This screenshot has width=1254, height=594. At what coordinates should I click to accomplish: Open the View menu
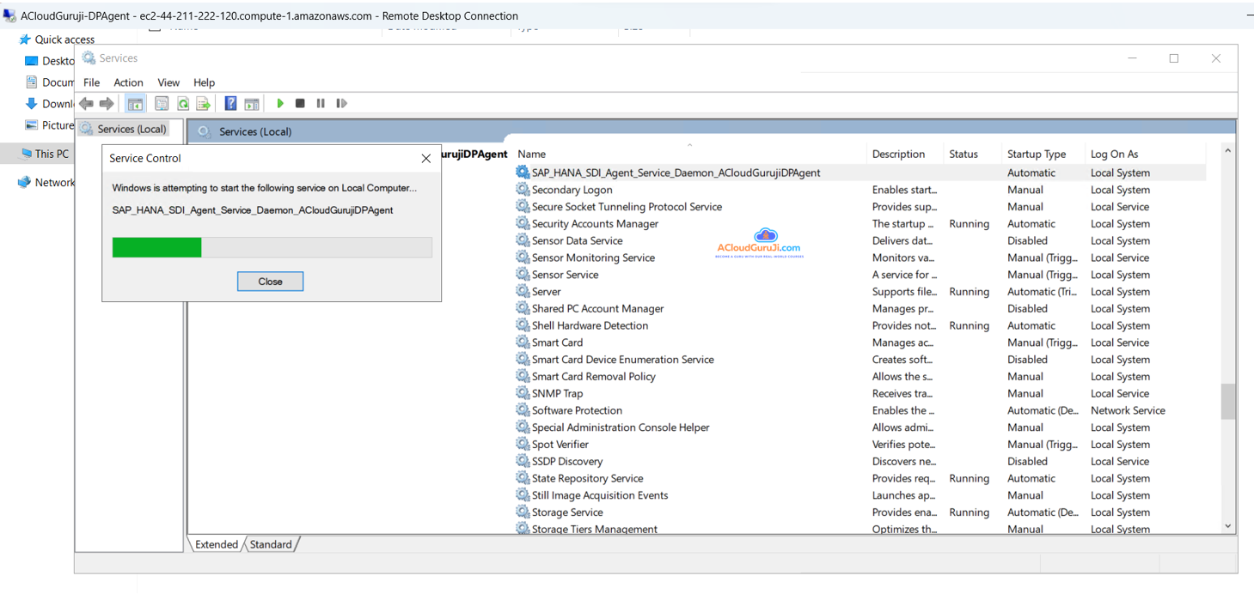(x=168, y=82)
